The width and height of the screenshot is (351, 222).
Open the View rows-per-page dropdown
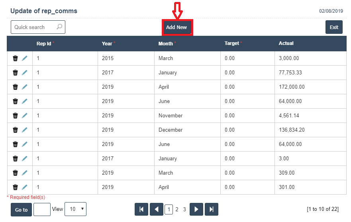pyautogui.click(x=75, y=209)
